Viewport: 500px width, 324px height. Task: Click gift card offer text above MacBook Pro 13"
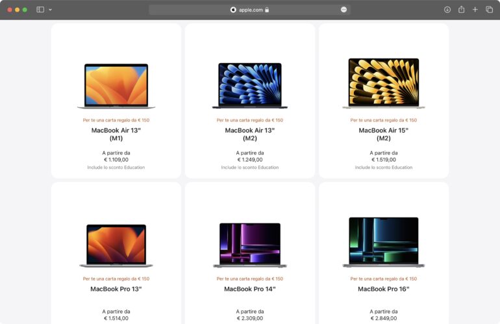(x=116, y=279)
